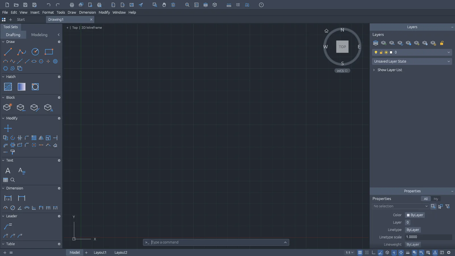Expand Show Layer List
Image resolution: width=455 pixels, height=256 pixels.
coord(387,70)
